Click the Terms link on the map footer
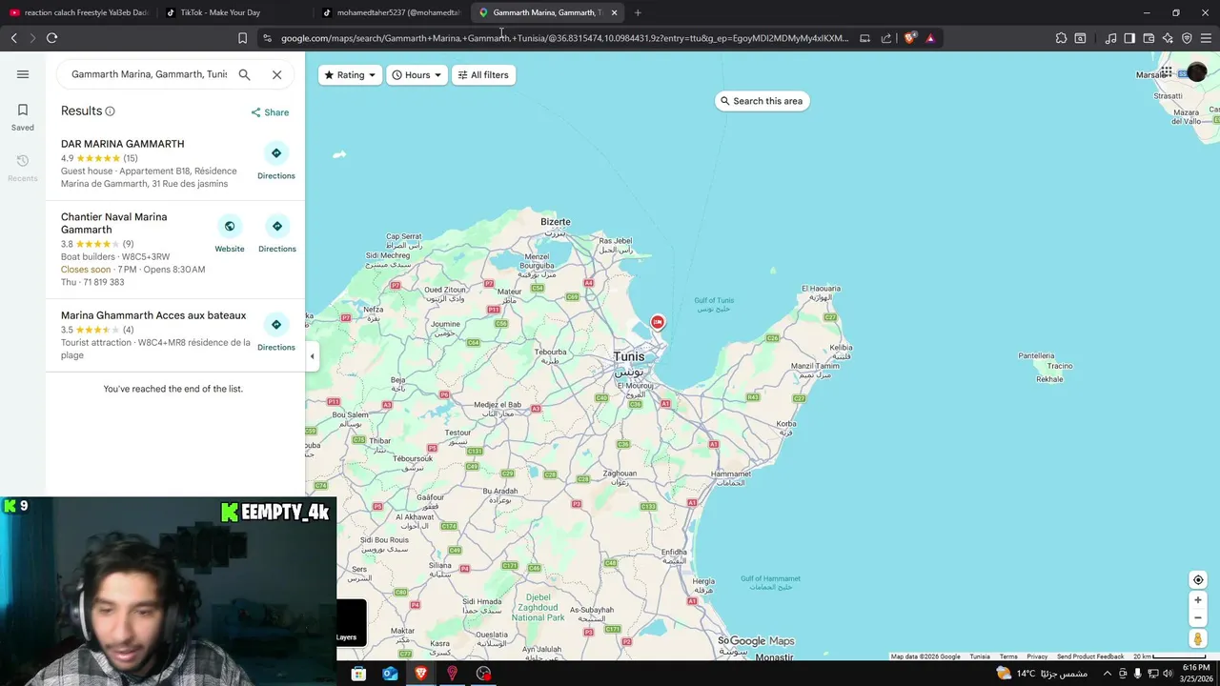The height and width of the screenshot is (686, 1220). click(x=1008, y=656)
